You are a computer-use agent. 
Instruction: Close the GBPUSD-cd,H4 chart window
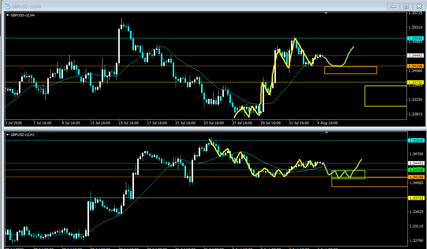(419, 7)
